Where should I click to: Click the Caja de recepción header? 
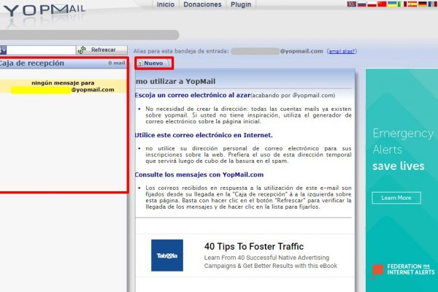32,64
